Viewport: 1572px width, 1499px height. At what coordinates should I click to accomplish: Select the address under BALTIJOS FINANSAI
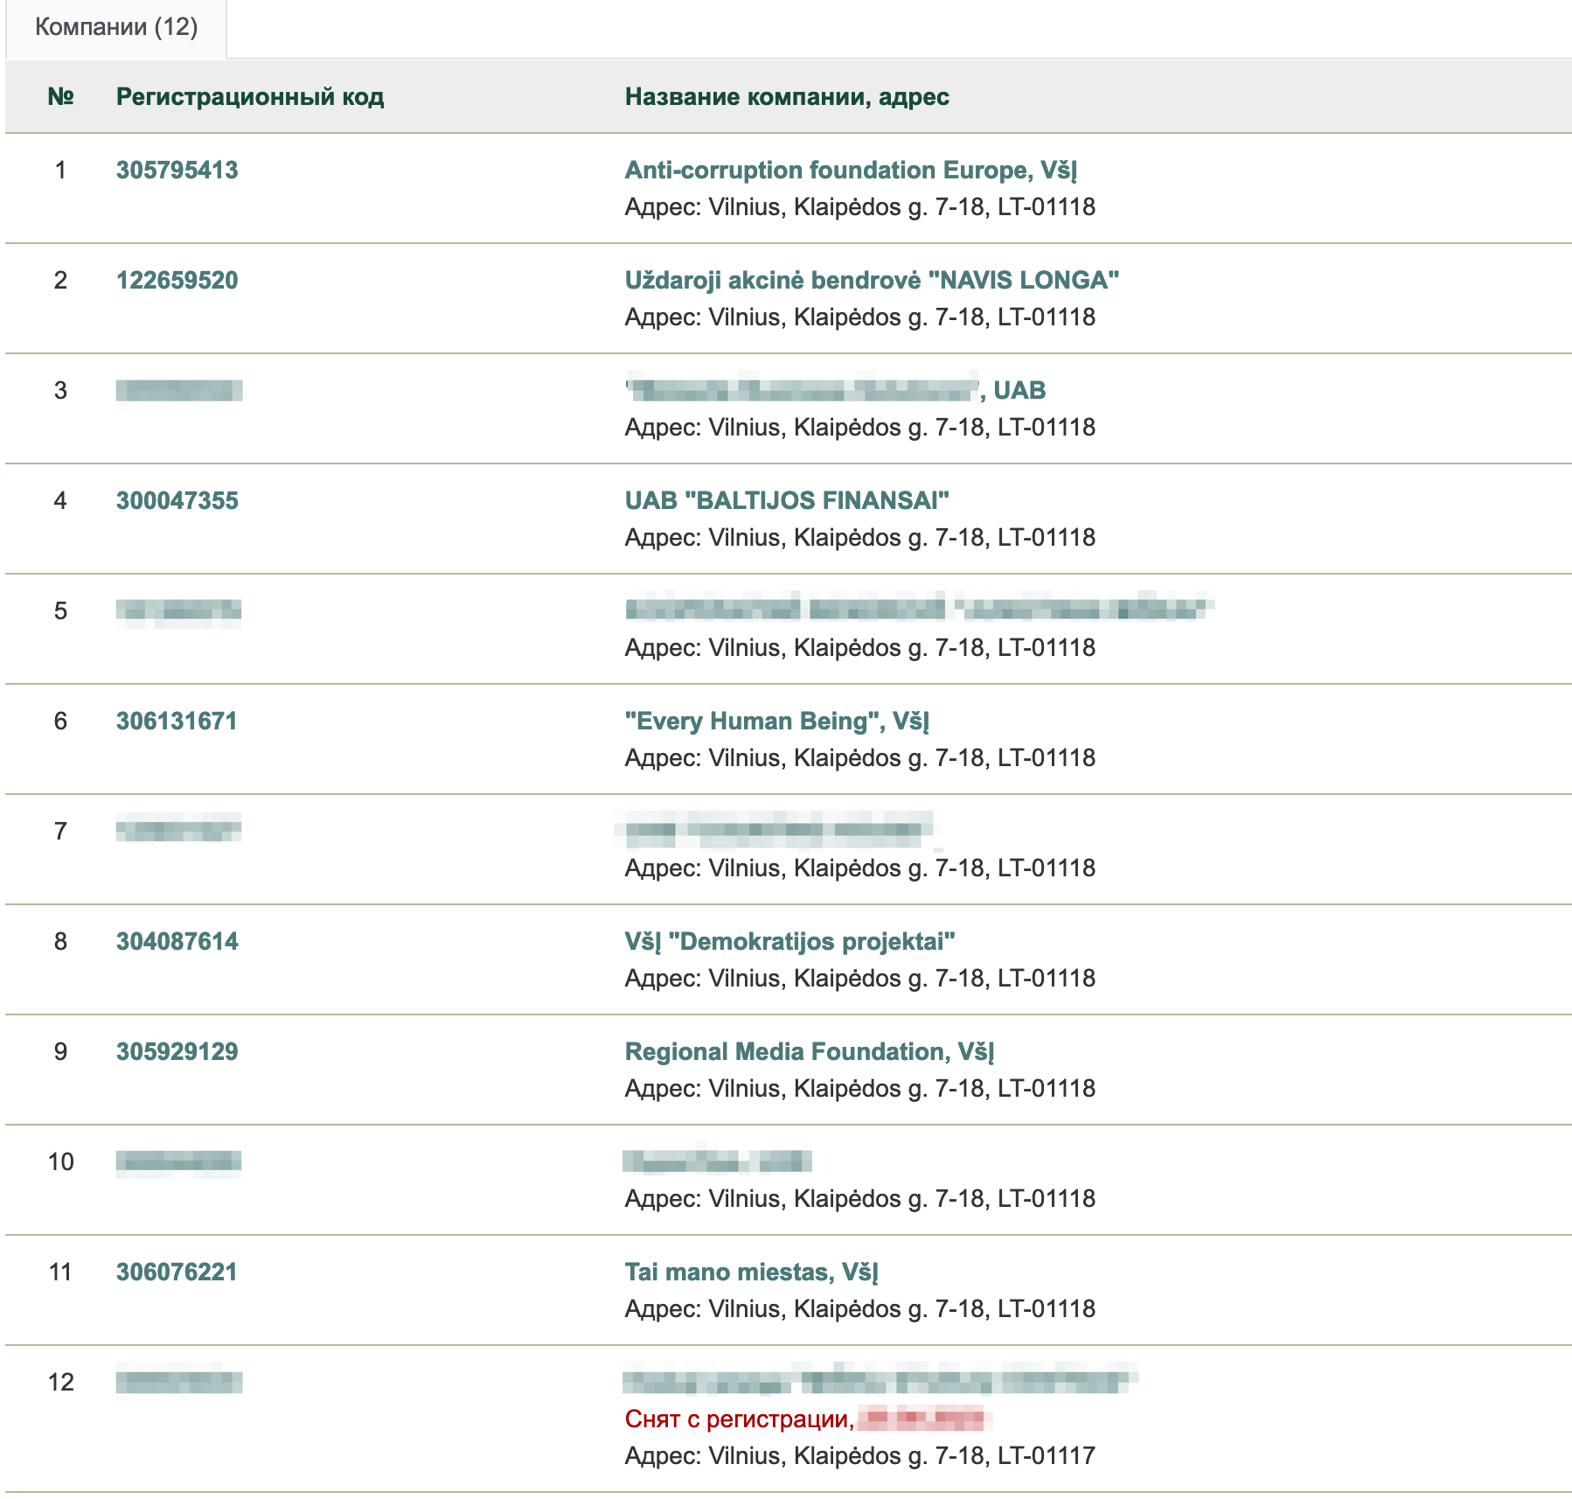859,537
